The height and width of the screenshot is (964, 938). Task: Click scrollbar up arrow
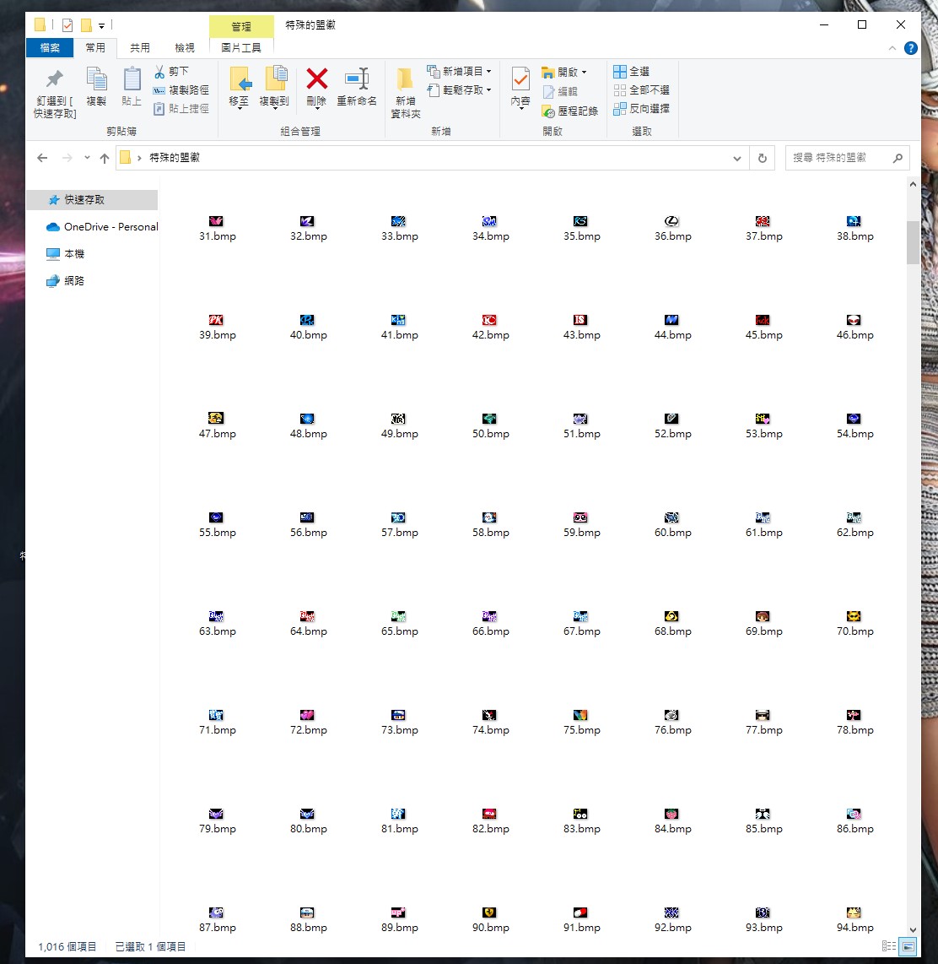(x=913, y=184)
